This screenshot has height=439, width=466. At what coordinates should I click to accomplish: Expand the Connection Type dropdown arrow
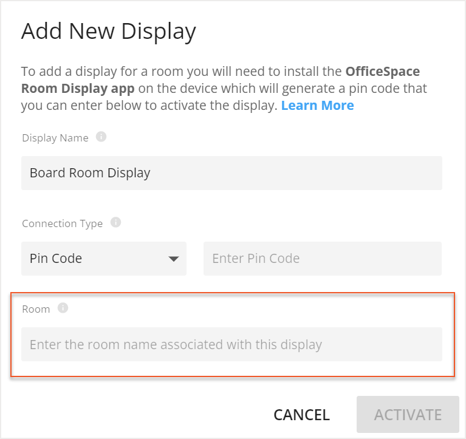(x=174, y=259)
